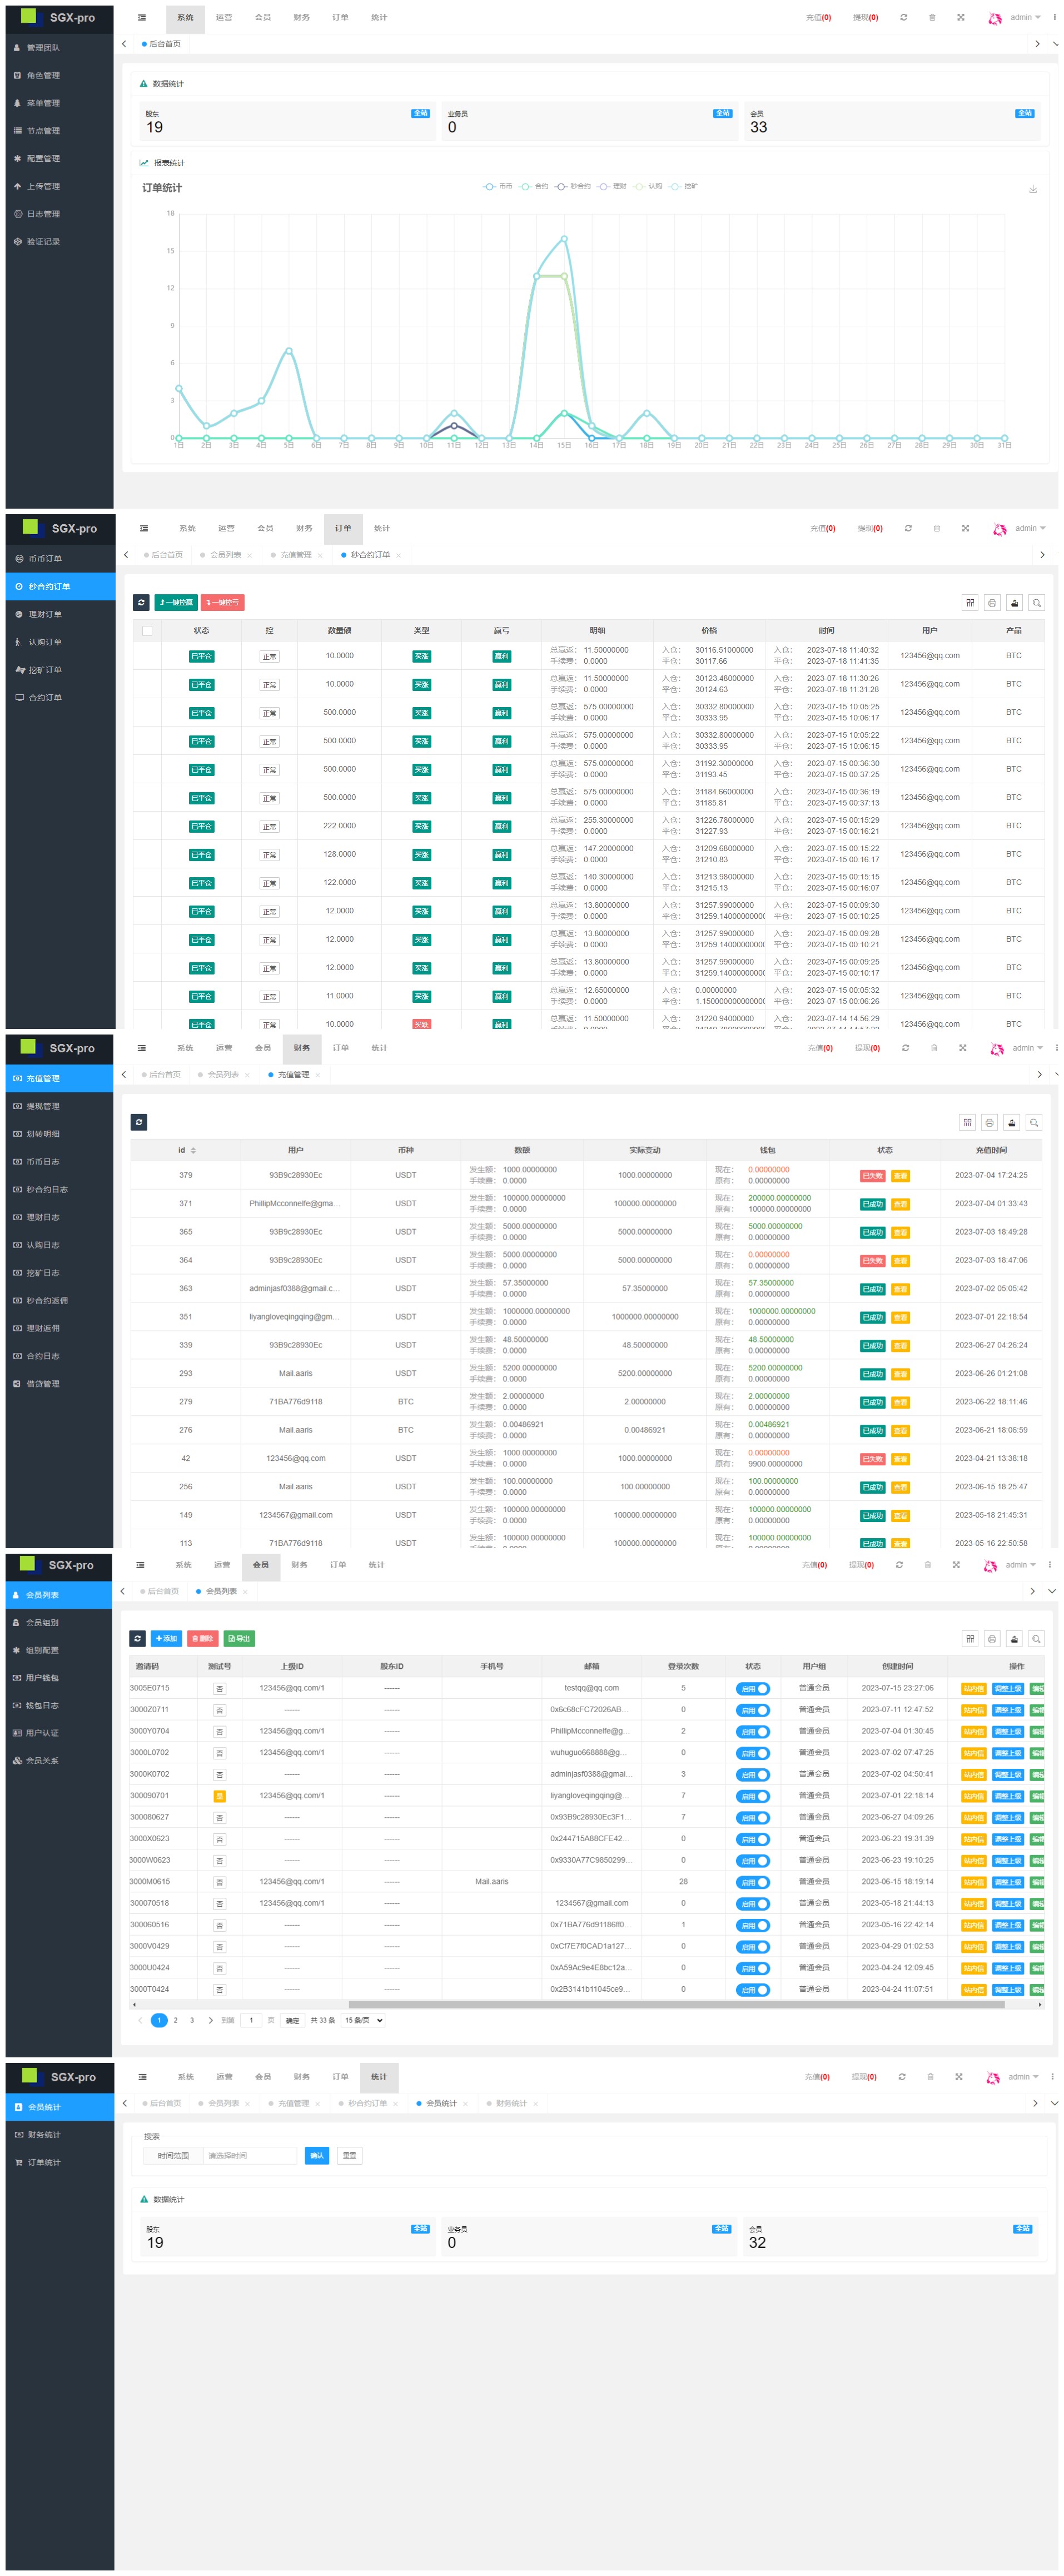
Task: Sort the 充值管理 table by id column
Action: pyautogui.click(x=186, y=1150)
